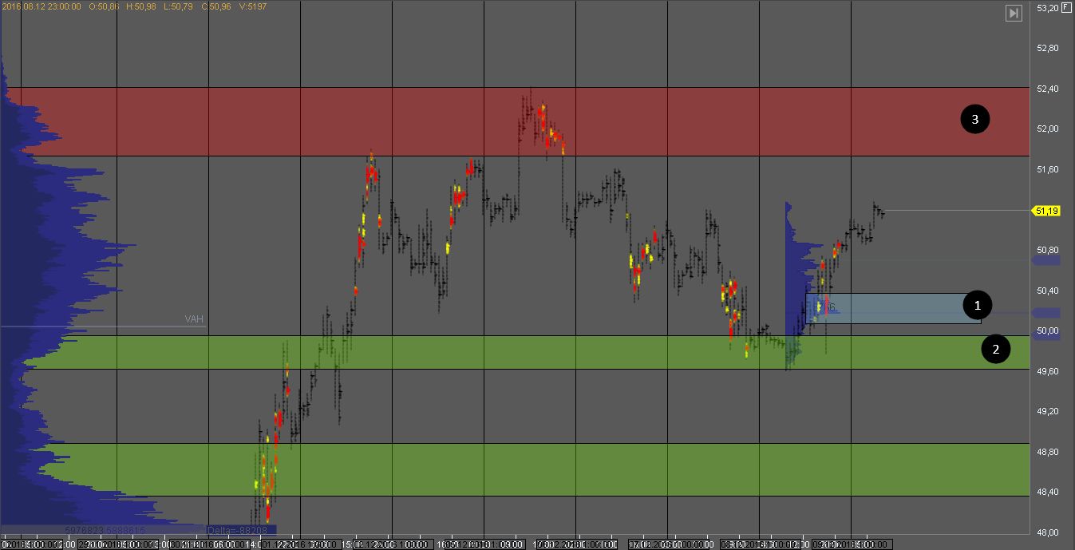Click the scroll-to-latest-bar arrow button
The height and width of the screenshot is (550, 1075).
(x=1013, y=13)
